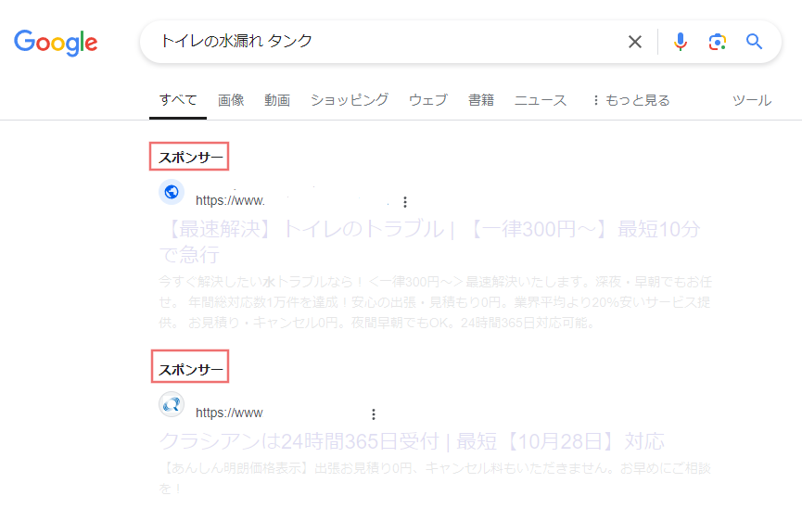
Task: Open the ツール options
Action: [x=751, y=100]
